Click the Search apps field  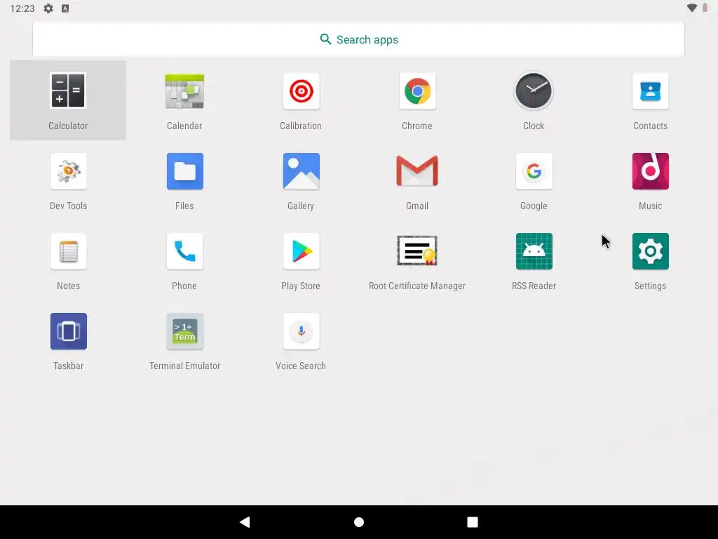coord(358,39)
